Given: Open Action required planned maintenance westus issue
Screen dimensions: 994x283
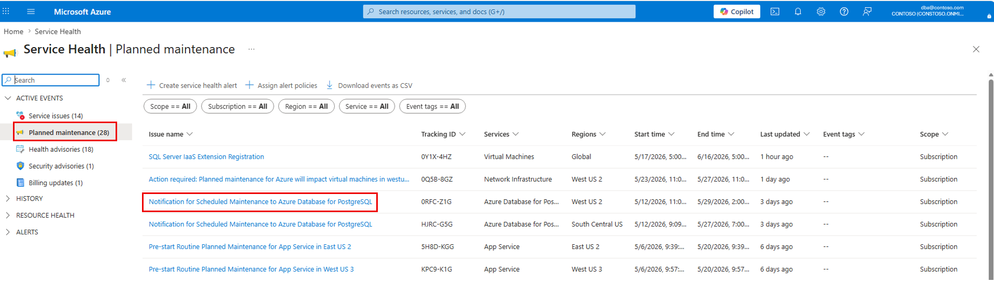Looking at the screenshot, I should [279, 179].
